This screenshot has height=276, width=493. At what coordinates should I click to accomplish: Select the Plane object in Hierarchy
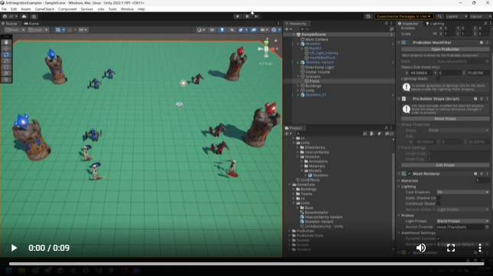point(314,82)
